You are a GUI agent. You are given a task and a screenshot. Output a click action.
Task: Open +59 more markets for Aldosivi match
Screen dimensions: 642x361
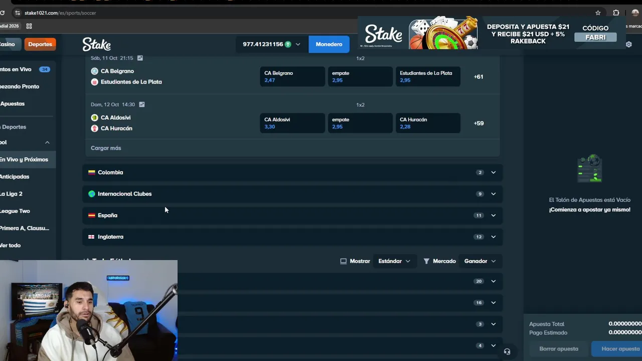[x=478, y=123]
